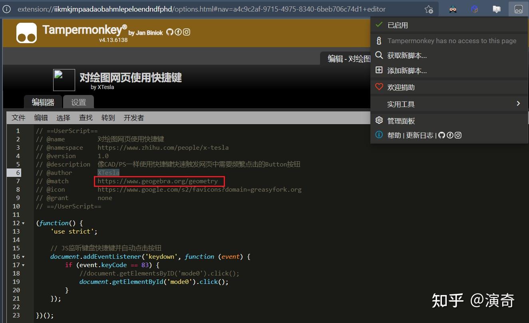The height and width of the screenshot is (323, 529).
Task: Click the addEventListener('keydown') line
Action: coord(150,257)
